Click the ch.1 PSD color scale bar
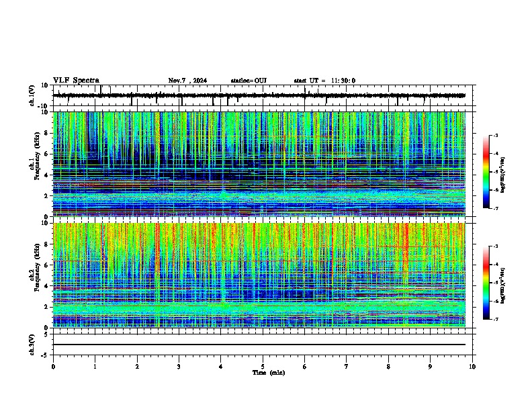The height and width of the screenshot is (411, 532). [x=486, y=172]
